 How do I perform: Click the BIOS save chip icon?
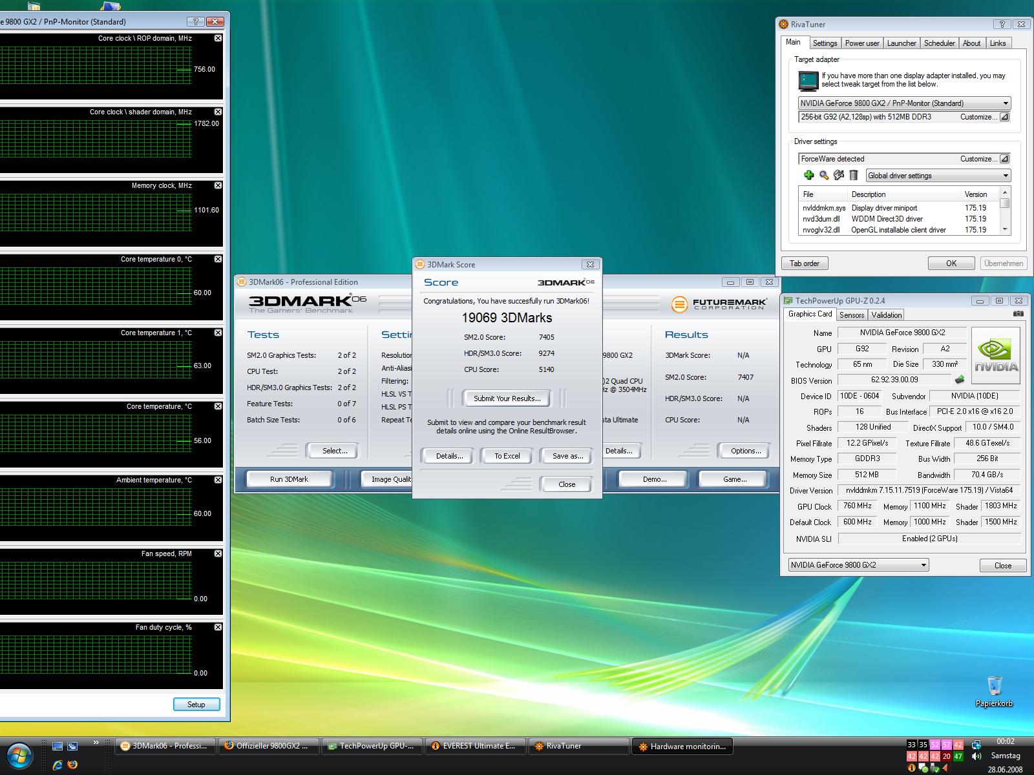[960, 380]
